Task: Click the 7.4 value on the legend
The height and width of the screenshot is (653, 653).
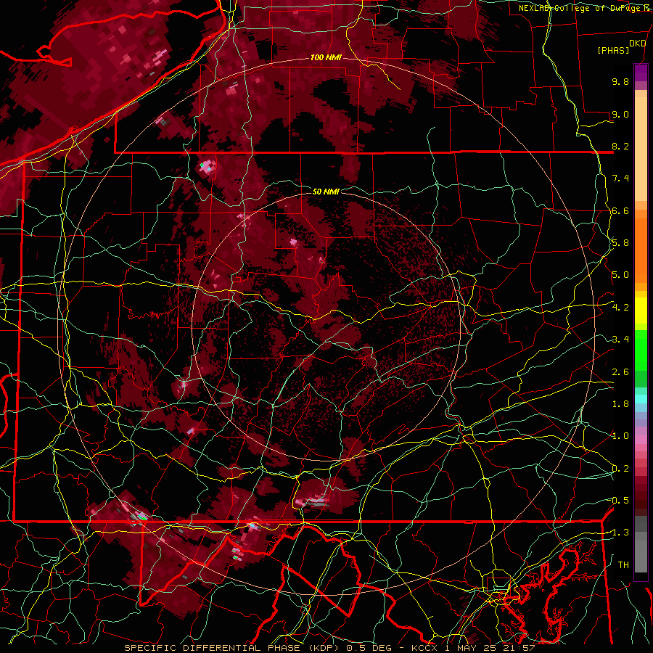Action: tap(620, 178)
